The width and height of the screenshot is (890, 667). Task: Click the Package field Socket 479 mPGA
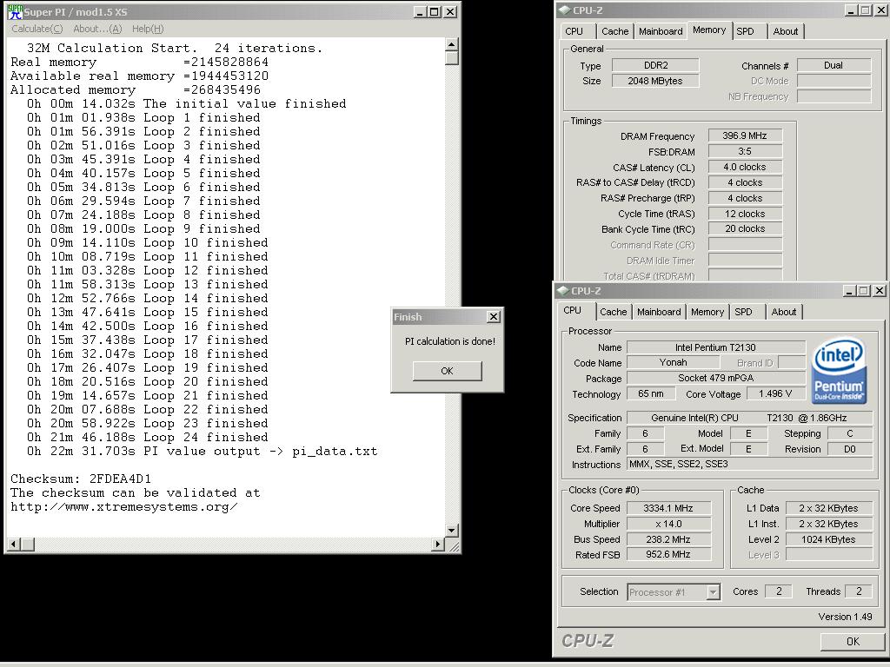[x=716, y=378]
